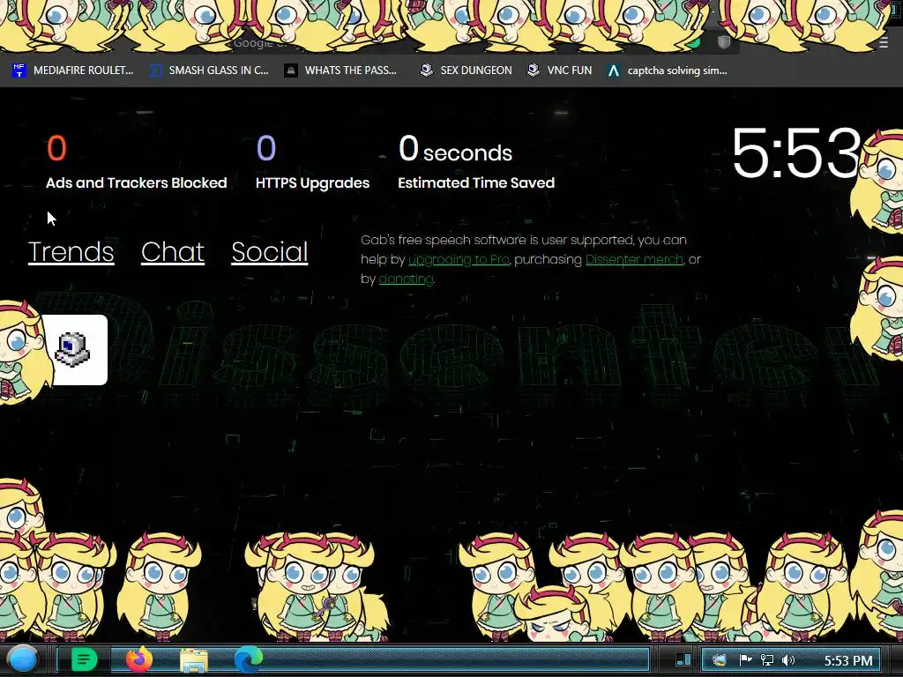Click the Ads and Trackers Blocked counter
This screenshot has width=903, height=677.
point(137,162)
